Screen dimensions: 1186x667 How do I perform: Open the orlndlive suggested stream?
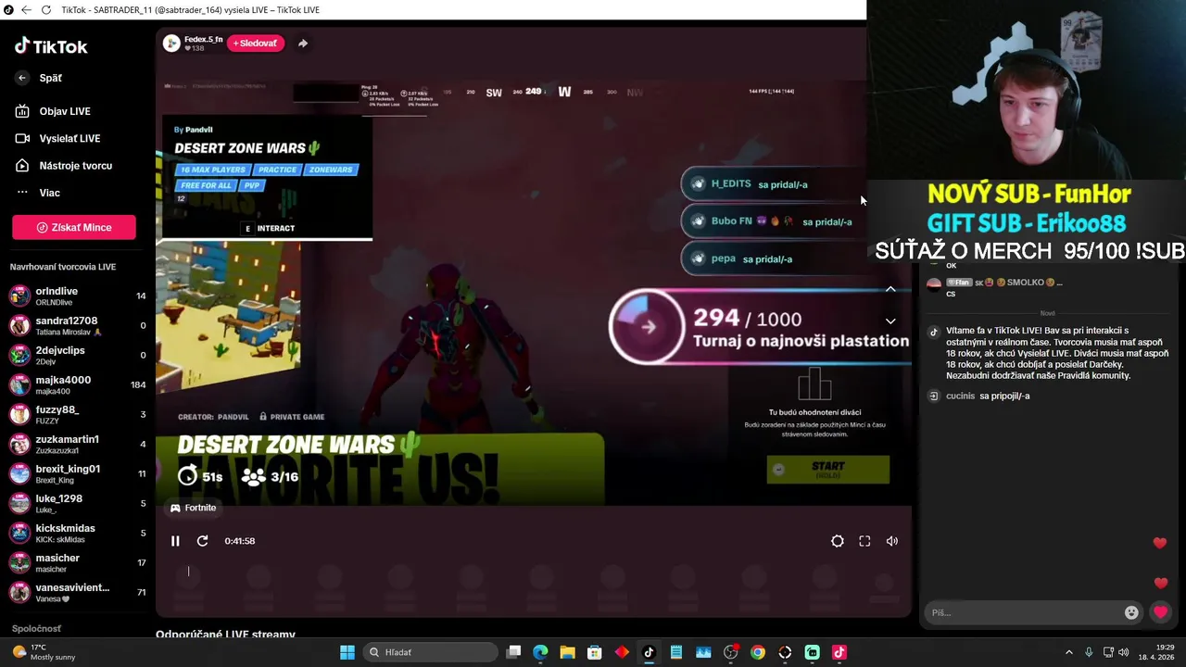(x=78, y=296)
